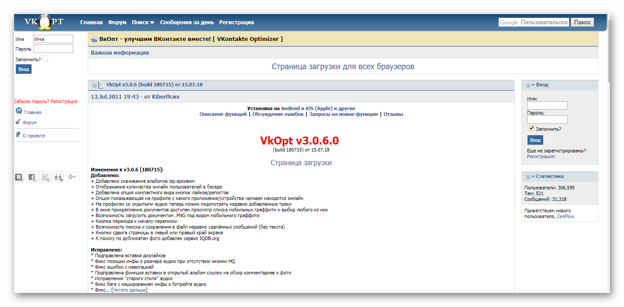Open the Читать дальше link
The width and height of the screenshot is (624, 307).
(129, 290)
